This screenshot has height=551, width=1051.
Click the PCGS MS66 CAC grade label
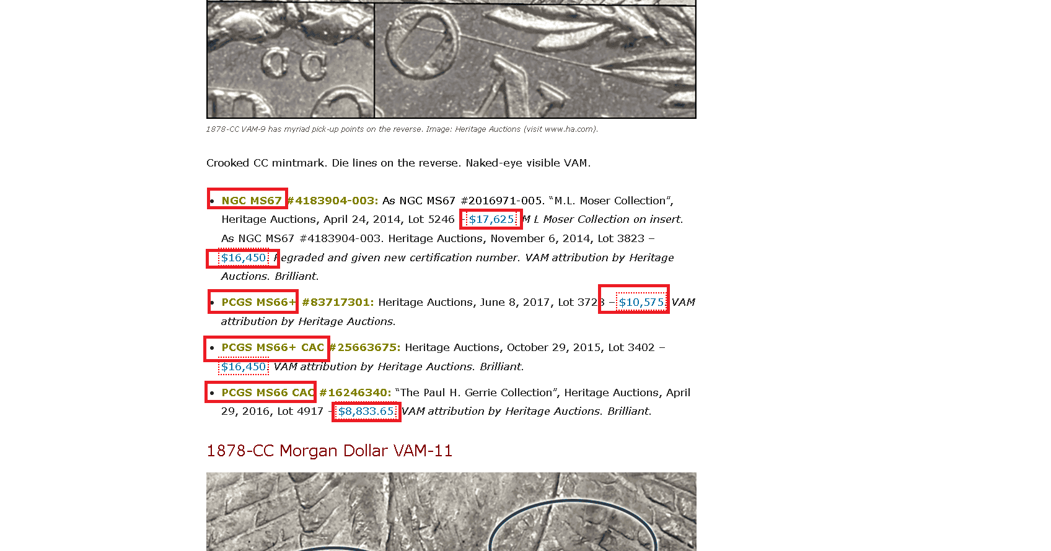[267, 393]
